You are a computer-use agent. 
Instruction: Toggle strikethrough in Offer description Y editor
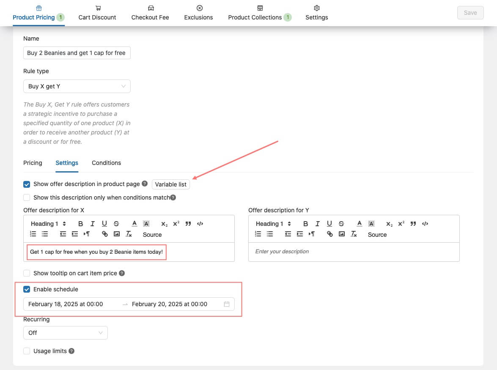(341, 224)
